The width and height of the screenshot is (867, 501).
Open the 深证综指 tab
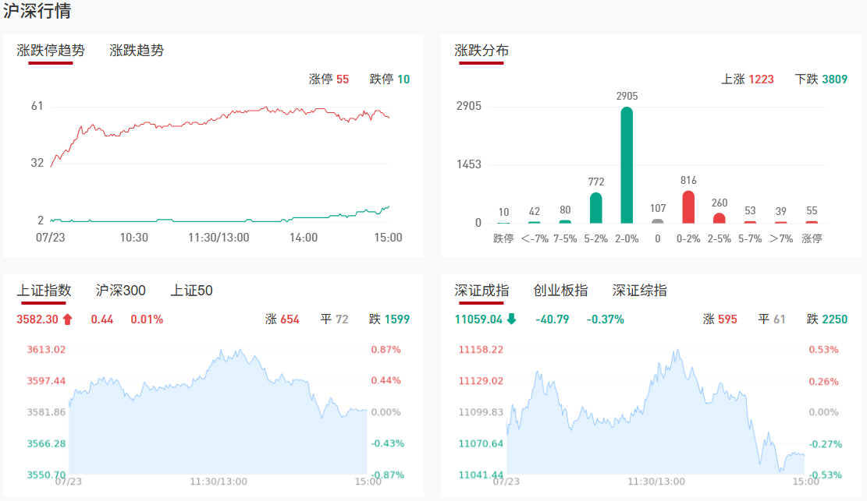640,291
